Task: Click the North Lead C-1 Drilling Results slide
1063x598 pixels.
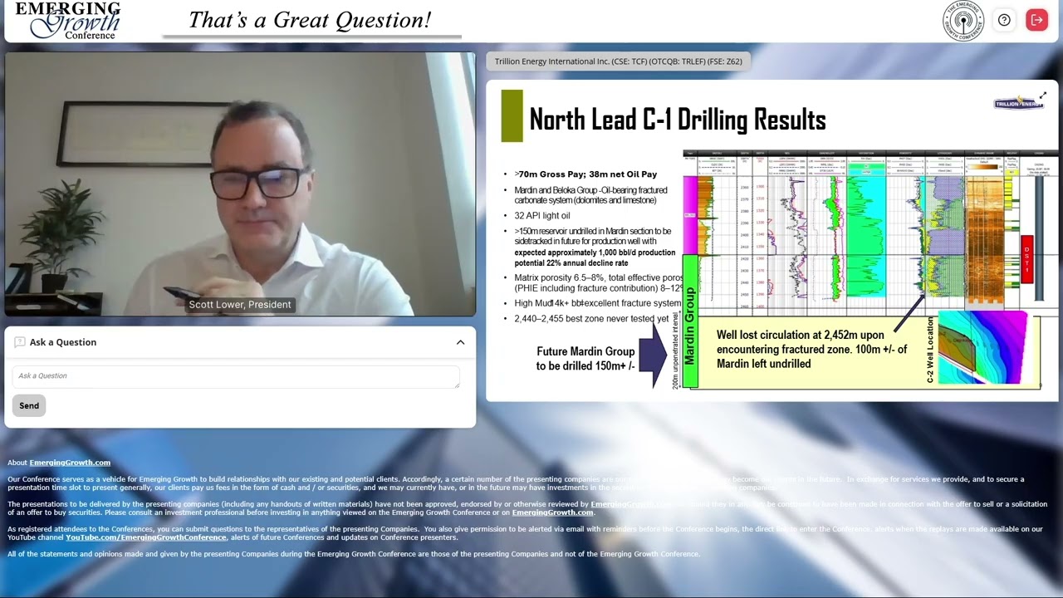Action: click(x=772, y=240)
